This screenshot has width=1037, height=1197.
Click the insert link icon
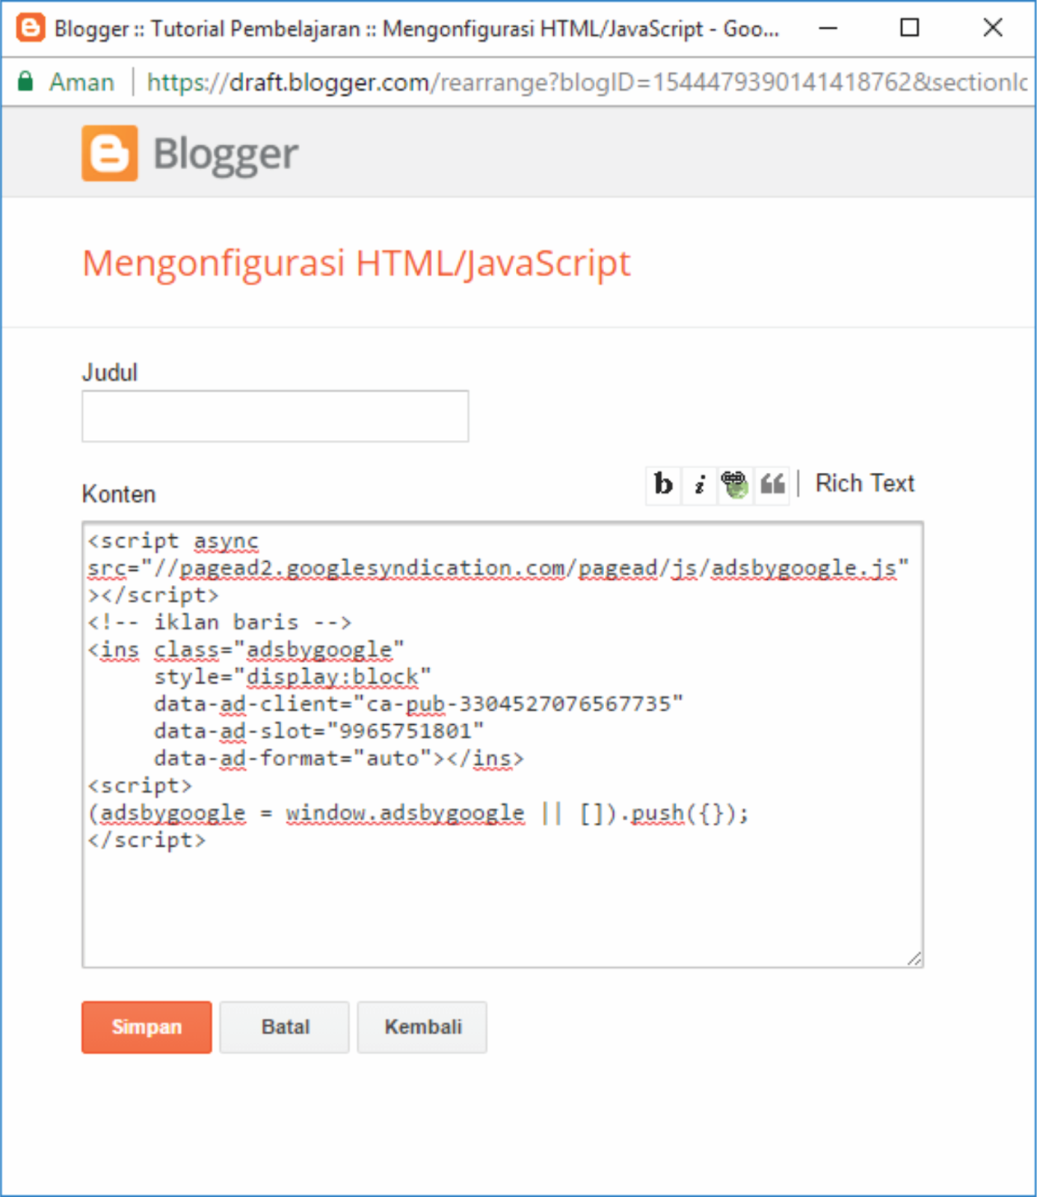(x=734, y=485)
